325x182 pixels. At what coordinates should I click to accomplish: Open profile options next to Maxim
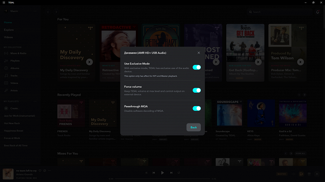coord(35,11)
